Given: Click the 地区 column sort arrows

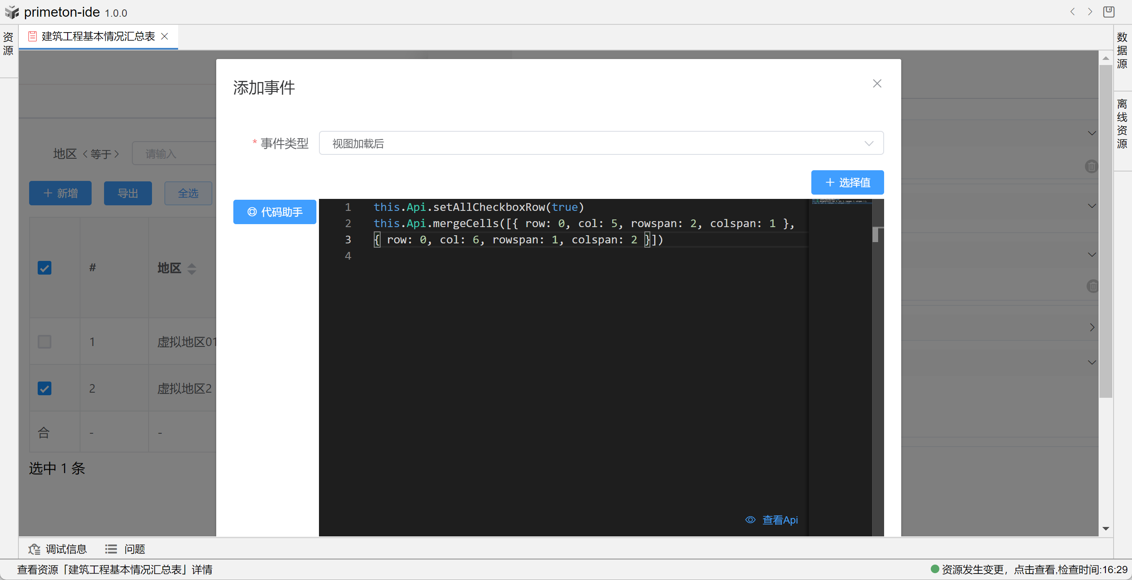Looking at the screenshot, I should (x=192, y=268).
